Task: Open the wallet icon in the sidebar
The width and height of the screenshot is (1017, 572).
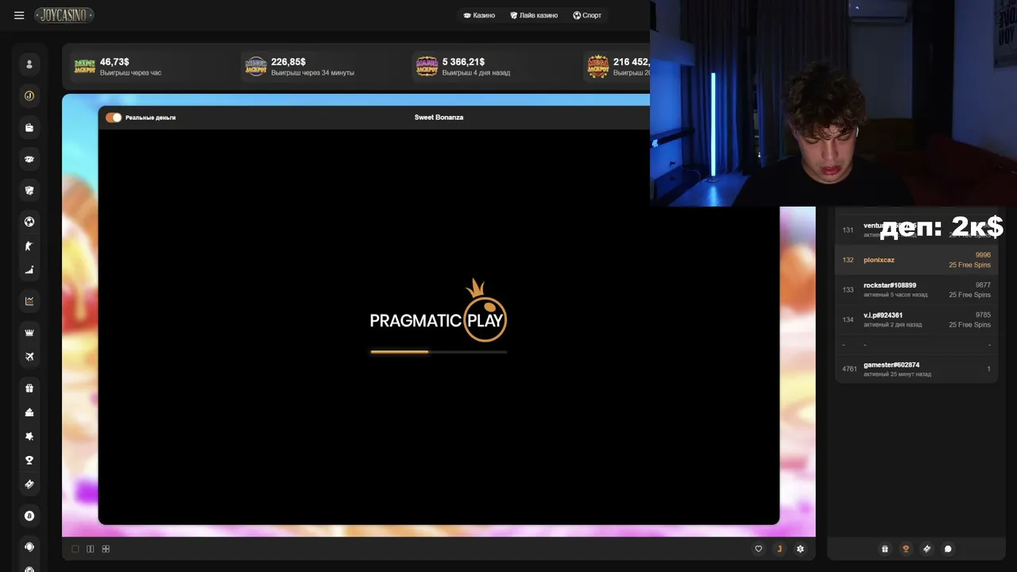Action: point(29,128)
